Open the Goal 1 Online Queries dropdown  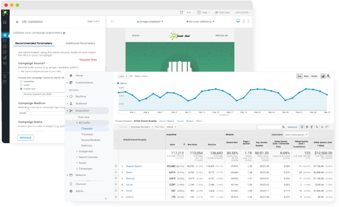coord(296,135)
